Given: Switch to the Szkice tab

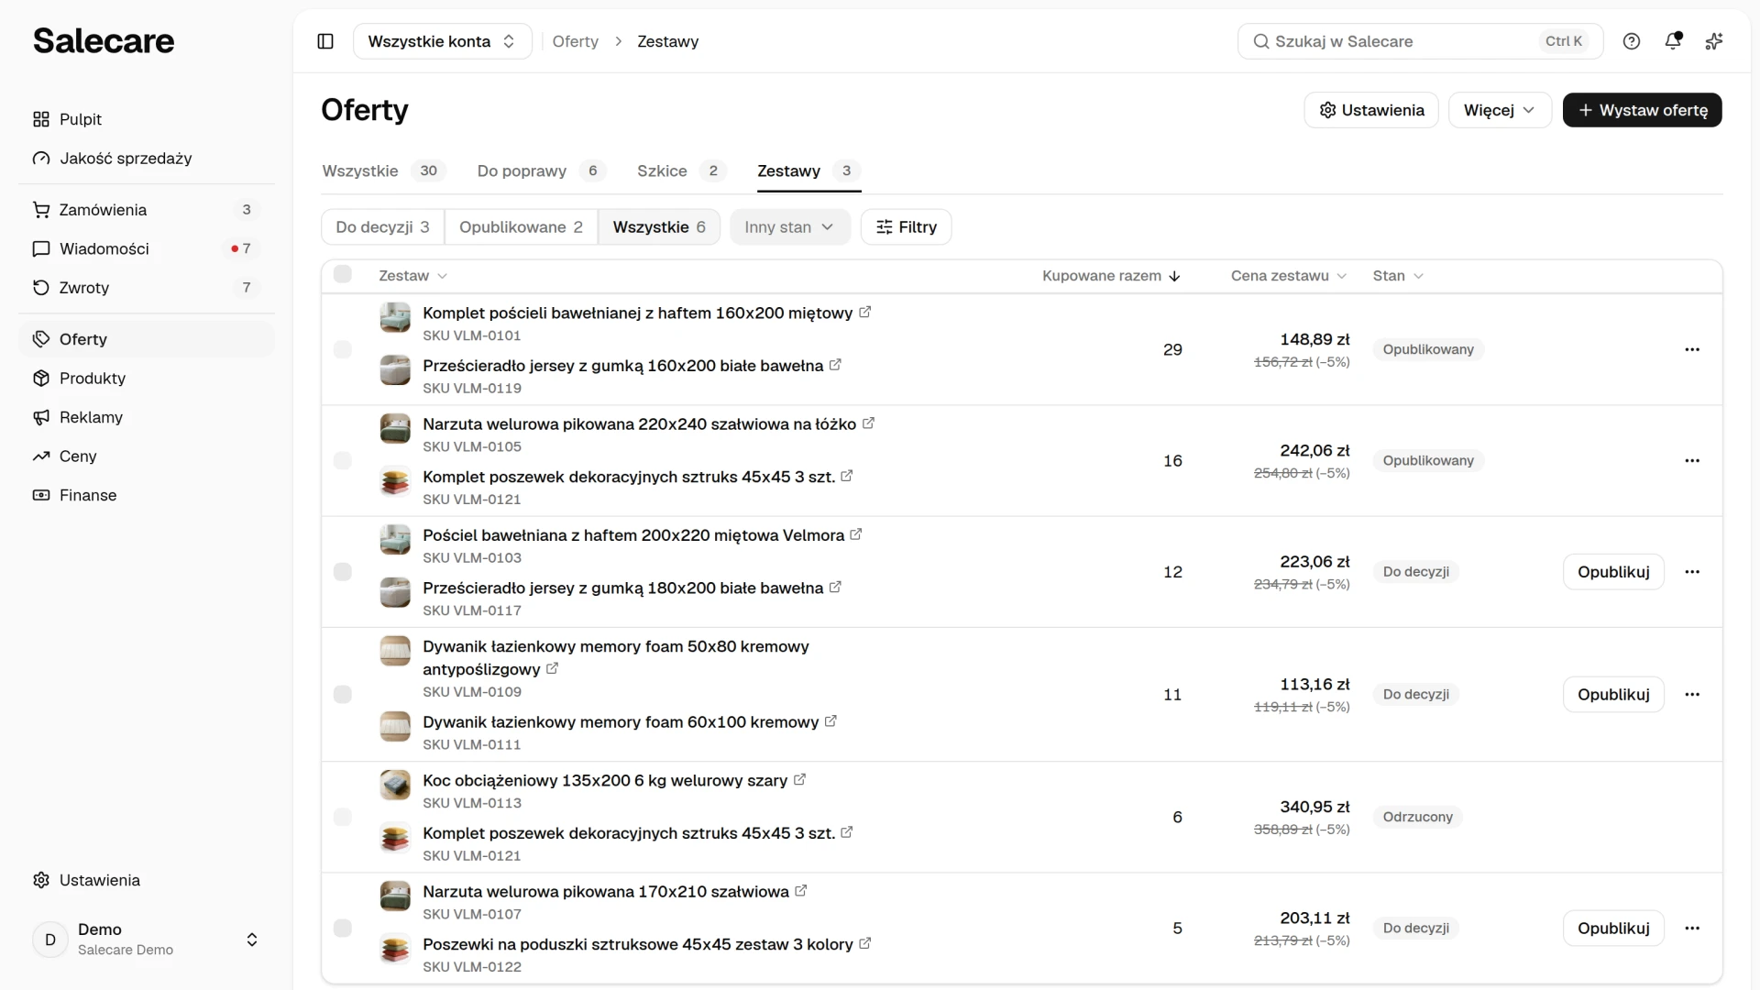Looking at the screenshot, I should tap(681, 170).
